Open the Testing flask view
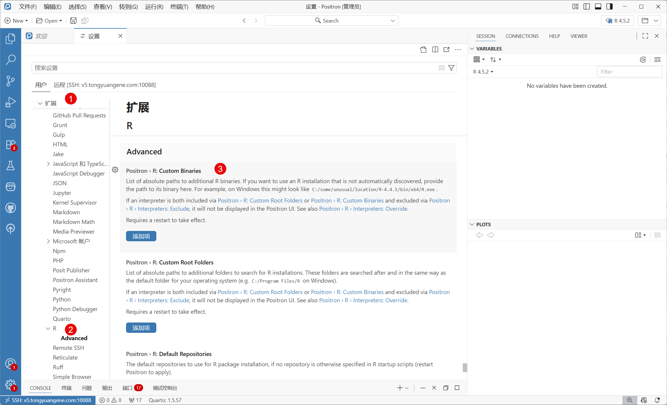 point(11,166)
